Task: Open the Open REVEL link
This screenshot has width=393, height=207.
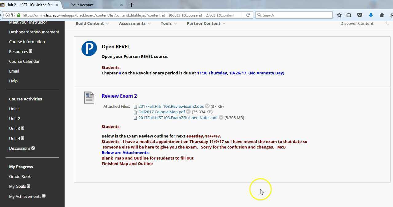Action: tap(116, 47)
